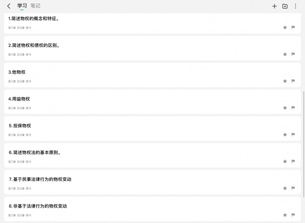The height and width of the screenshot is (223, 305).
Task: Toggle star on 简述物权和债权的区别 card
Action: tap(285, 54)
